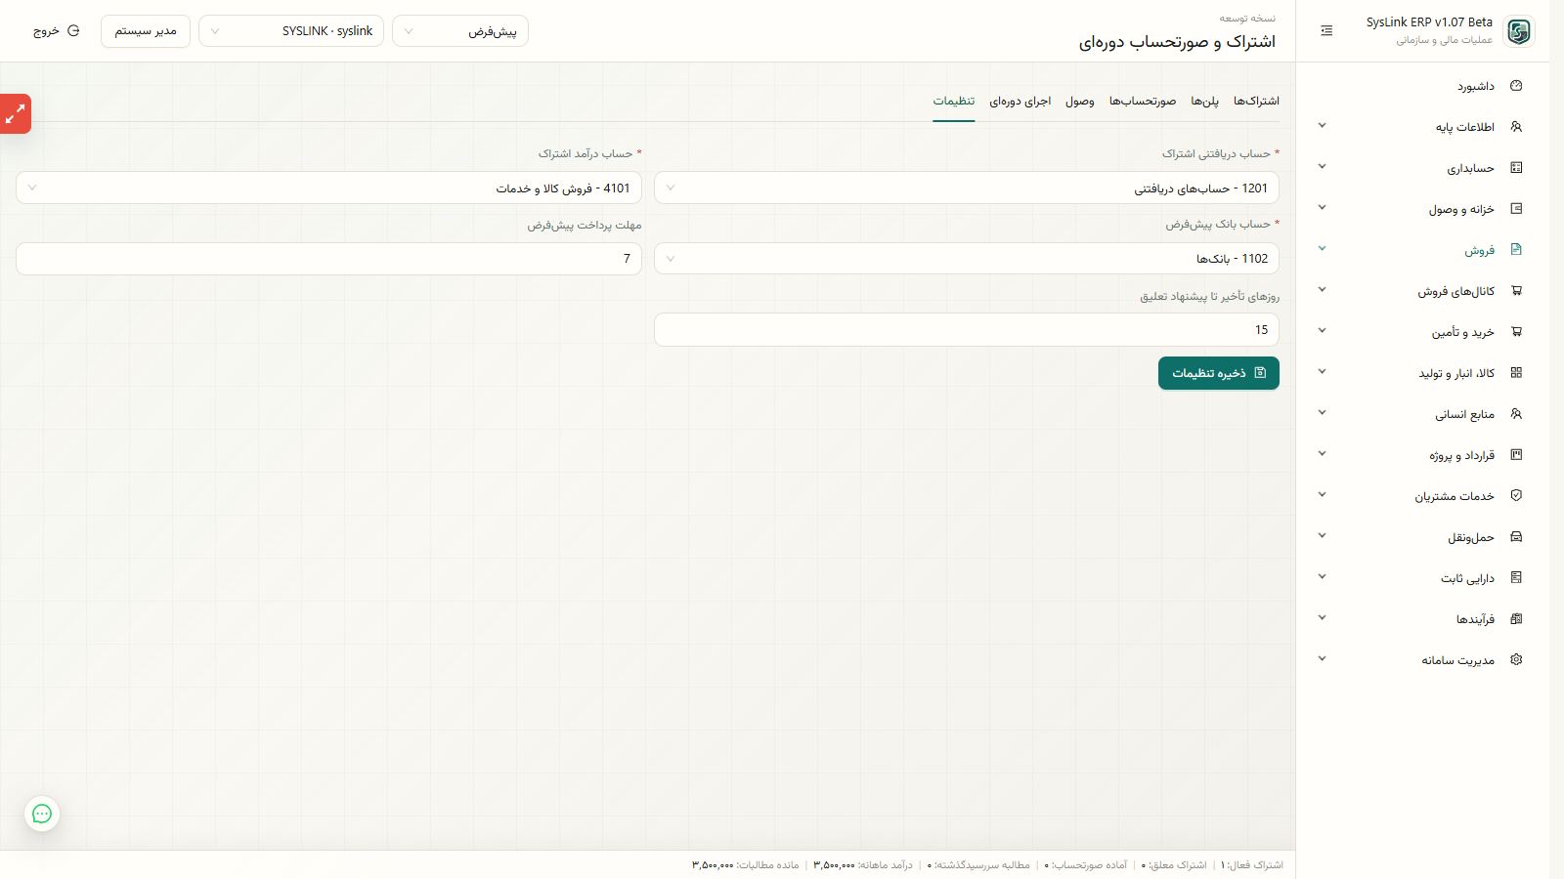Image resolution: width=1564 pixels, height=879 pixels.
Task: Click the داشبورد dashboard icon
Action: pyautogui.click(x=1516, y=86)
